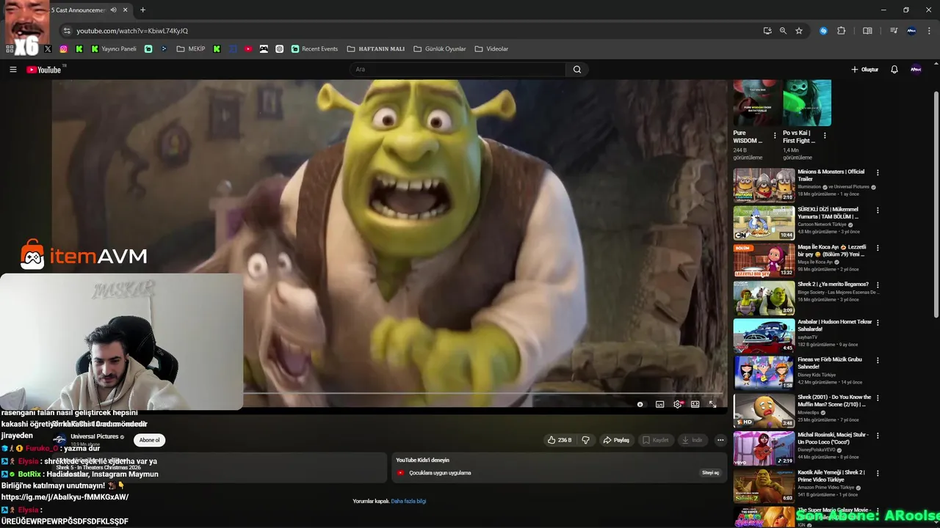Open the red YouTube bookmark icon
Viewport: 940px width, 528px height.
coord(248,49)
